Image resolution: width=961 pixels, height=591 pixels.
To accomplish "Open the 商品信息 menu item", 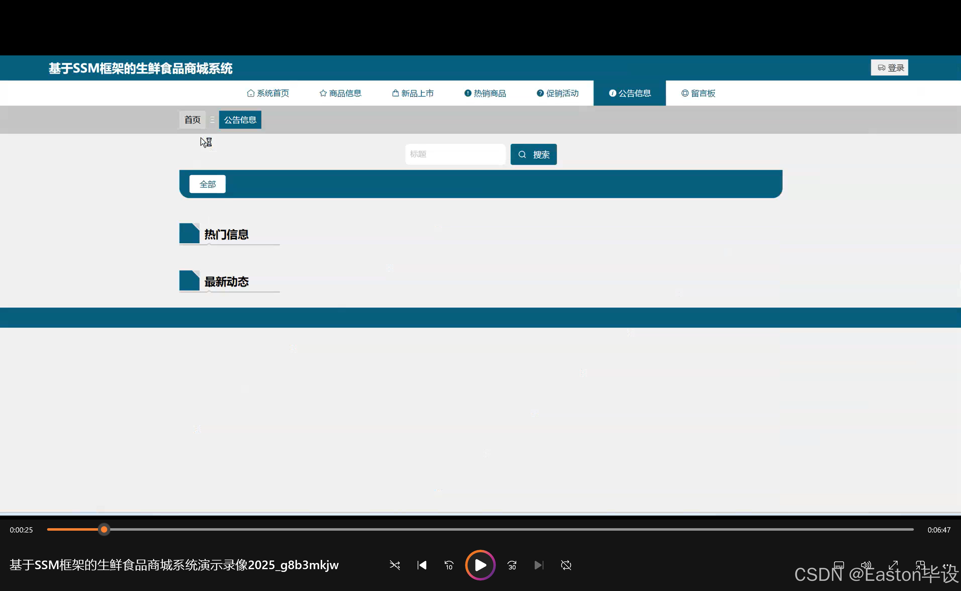I will click(340, 93).
